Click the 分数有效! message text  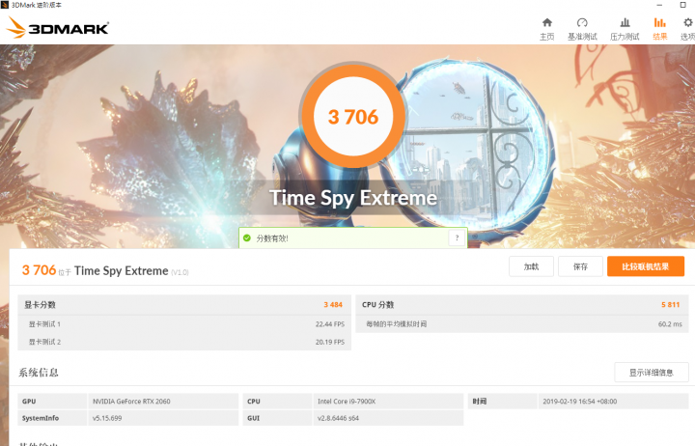[272, 238]
